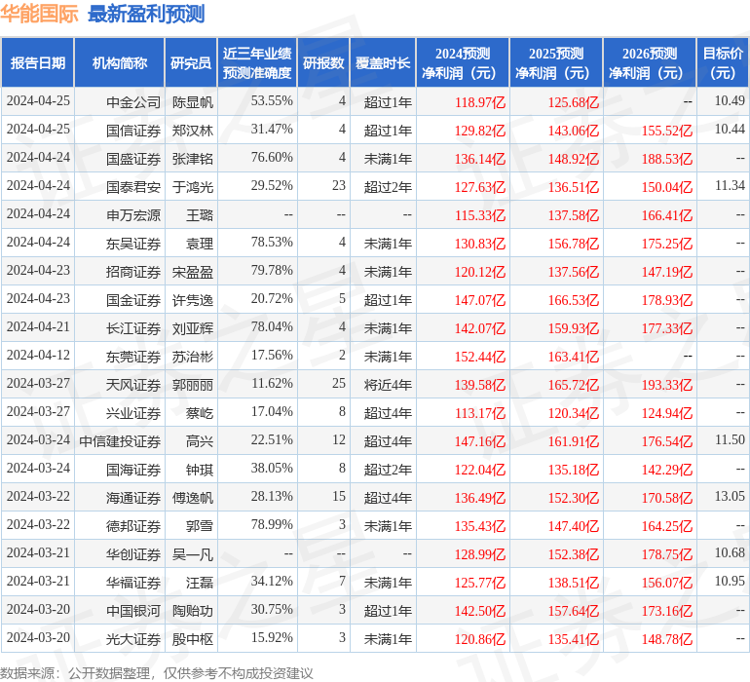
Task: Click accuracy value 53.55%
Action: tap(272, 101)
